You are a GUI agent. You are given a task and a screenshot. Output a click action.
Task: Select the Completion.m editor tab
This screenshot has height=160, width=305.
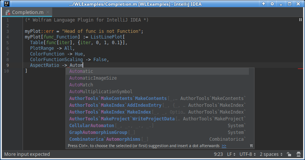(x=27, y=12)
